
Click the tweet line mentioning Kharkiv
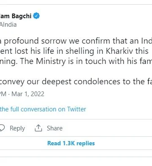pyautogui.click(x=74, y=51)
